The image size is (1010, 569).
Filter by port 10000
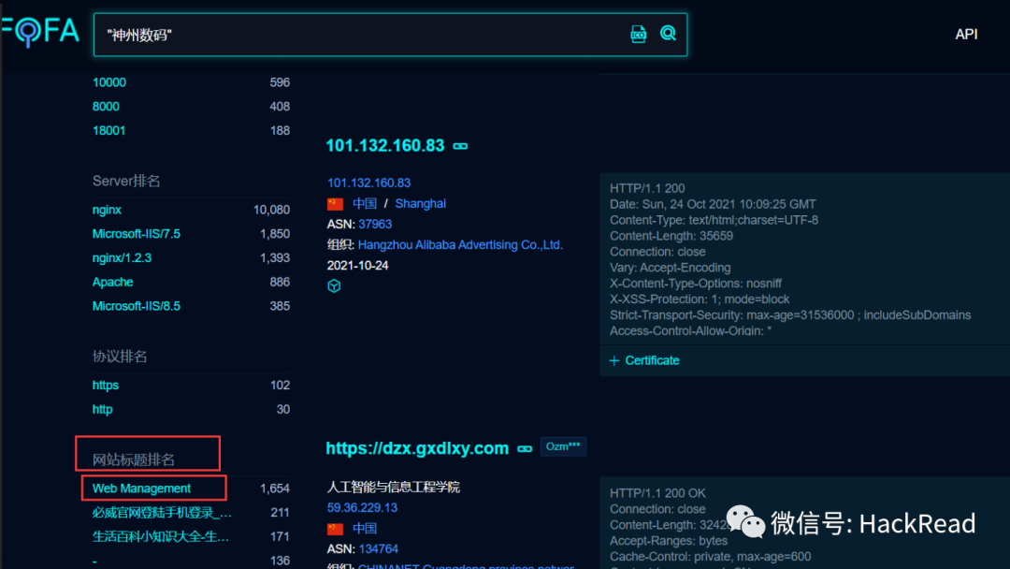pyautogui.click(x=108, y=82)
